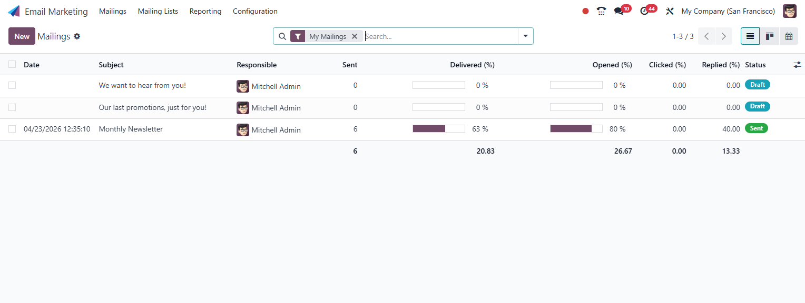This screenshot has height=303, width=805.
Task: Focus the Search... input field
Action: click(x=440, y=36)
